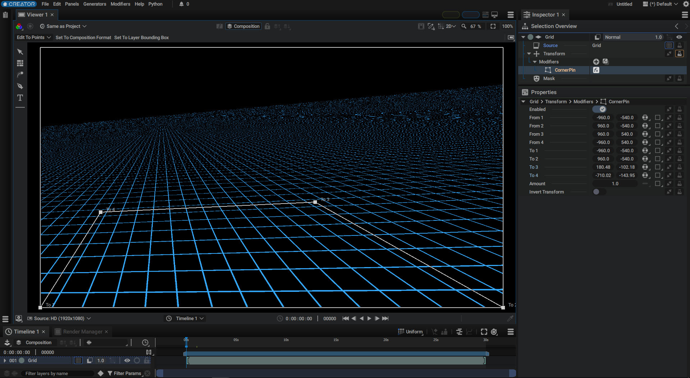Jump to the last frame
690x378 pixels.
pyautogui.click(x=385, y=318)
